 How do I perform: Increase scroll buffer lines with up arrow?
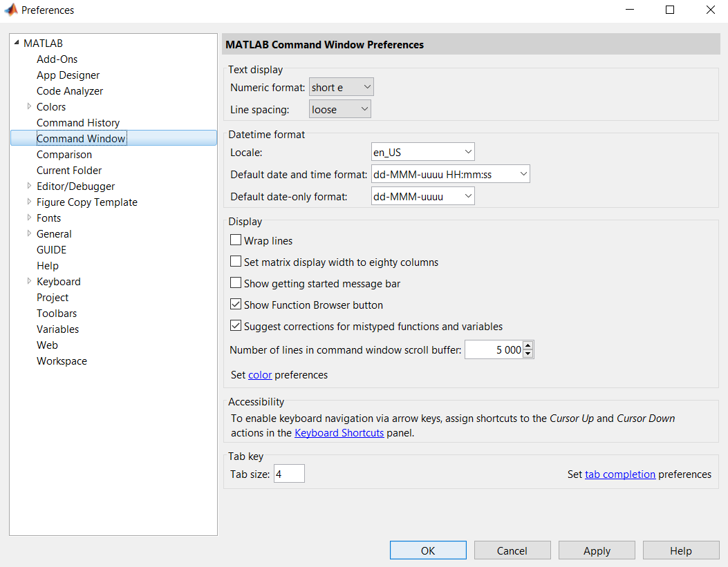coord(528,345)
